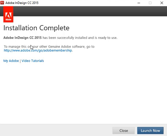The height and width of the screenshot is (136, 167).
Task: Click the greyed-out maximize button
Action: pyautogui.click(x=150, y=3)
